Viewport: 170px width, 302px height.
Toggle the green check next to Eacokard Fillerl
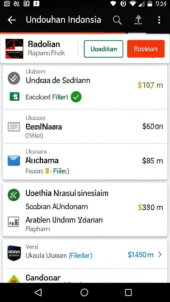[76, 97]
